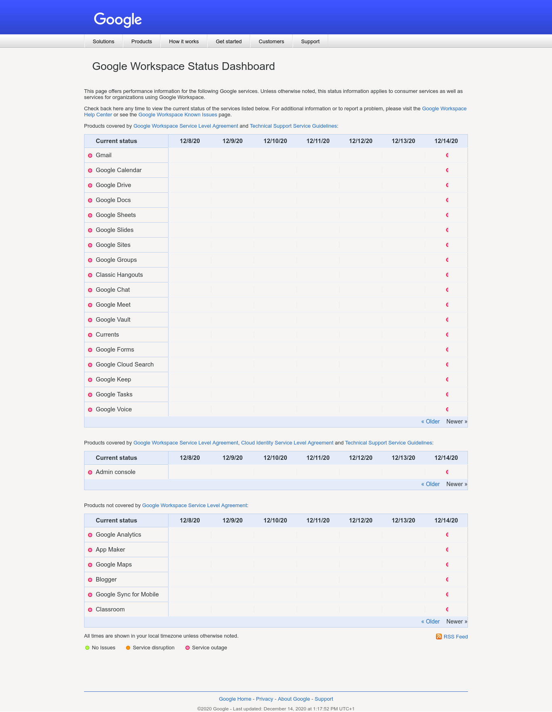This screenshot has width=552, height=712.
Task: Click Google Analytics' current status dot
Action: pyautogui.click(x=90, y=535)
